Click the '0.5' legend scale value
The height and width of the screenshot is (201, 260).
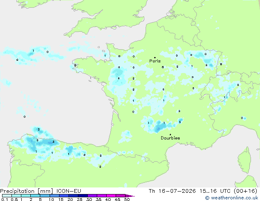[x=14, y=199]
